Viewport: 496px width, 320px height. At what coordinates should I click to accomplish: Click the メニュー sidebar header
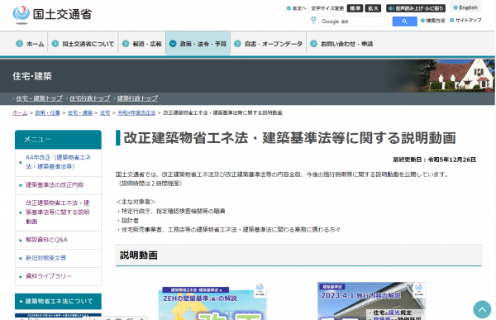click(58, 139)
